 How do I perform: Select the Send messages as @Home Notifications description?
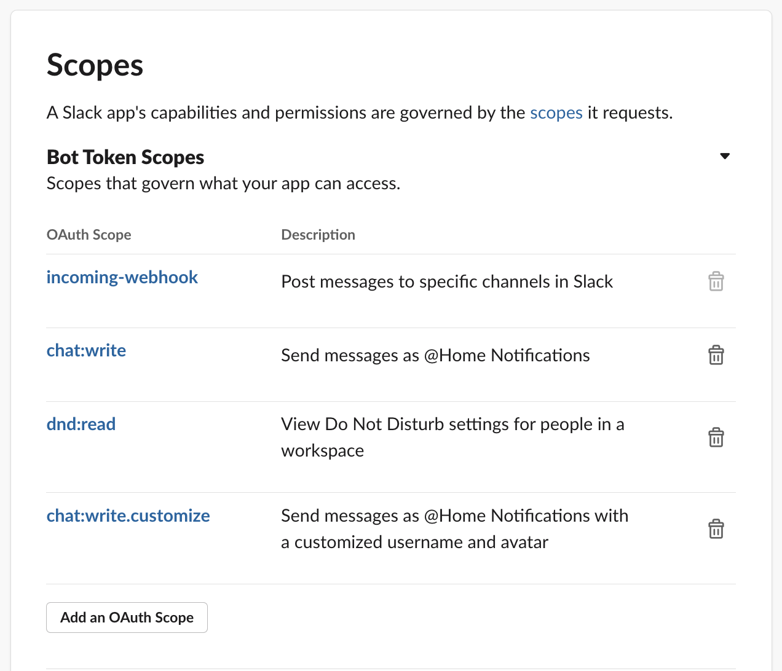pyautogui.click(x=435, y=355)
